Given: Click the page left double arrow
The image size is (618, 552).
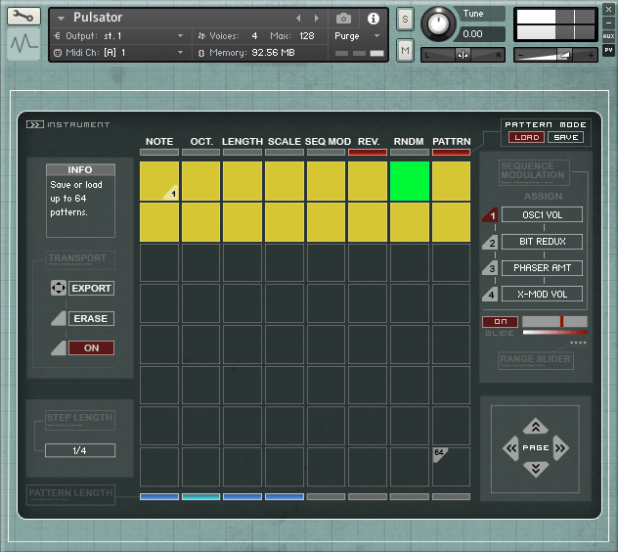Looking at the screenshot, I should tap(510, 448).
